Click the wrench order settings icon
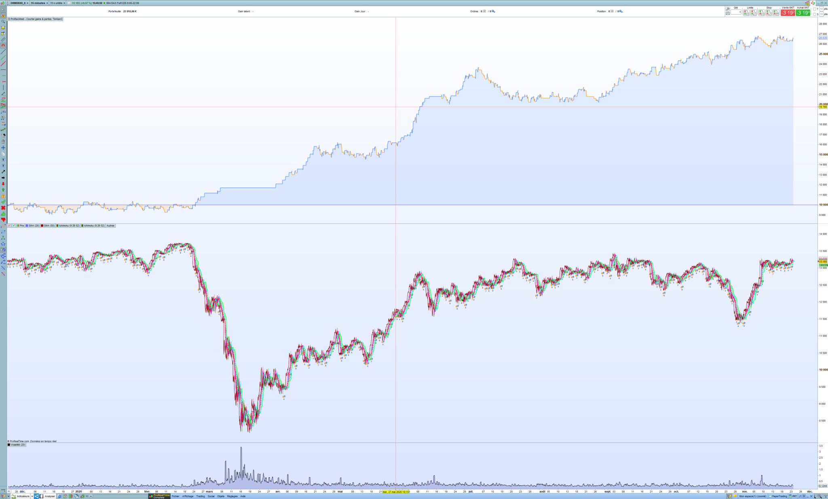The width and height of the screenshot is (828, 499). (x=728, y=8)
